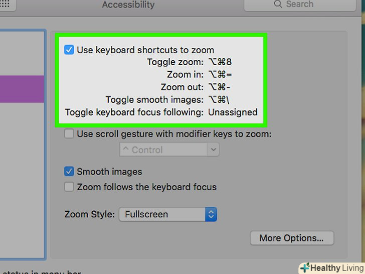Uncheck the Smooth images checkbox

point(69,172)
